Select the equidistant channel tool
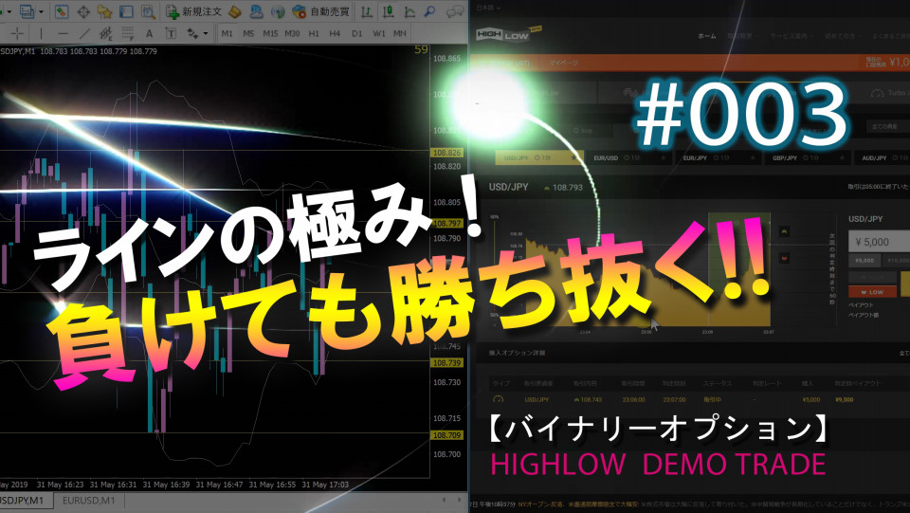 105,33
